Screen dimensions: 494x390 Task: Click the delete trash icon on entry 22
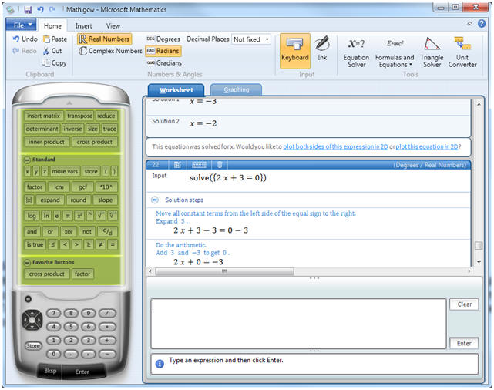point(220,164)
